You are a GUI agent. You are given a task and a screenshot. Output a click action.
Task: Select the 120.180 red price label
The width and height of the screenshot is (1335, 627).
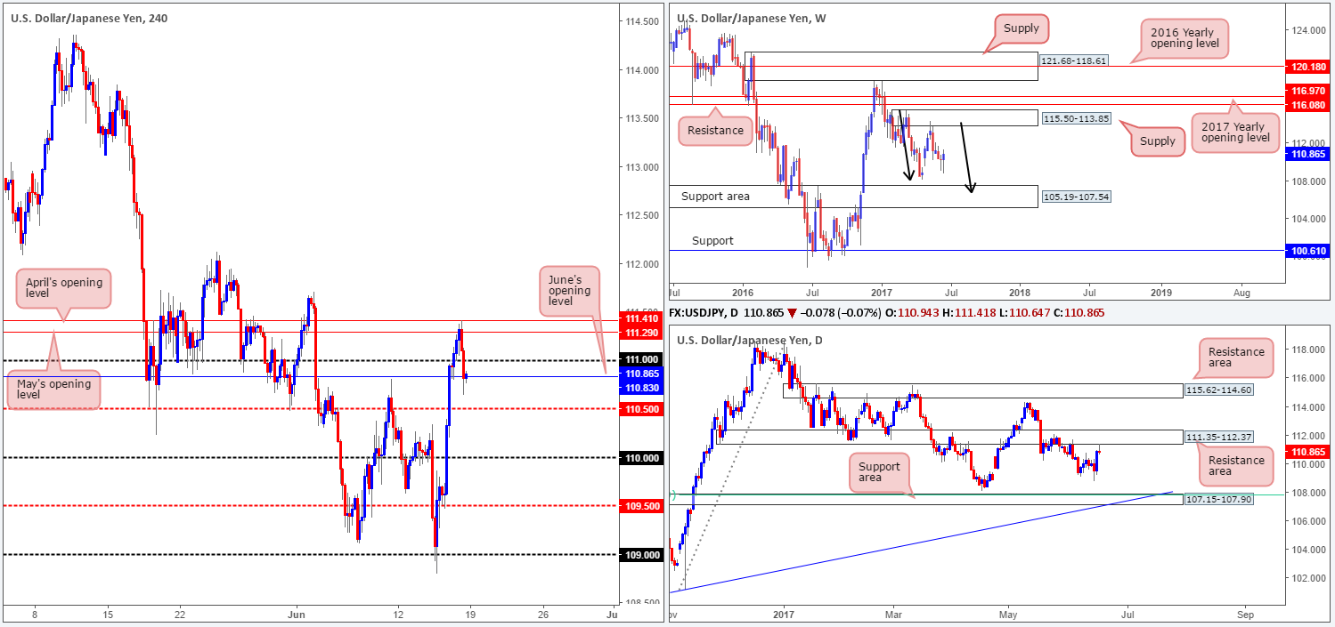pos(1306,66)
